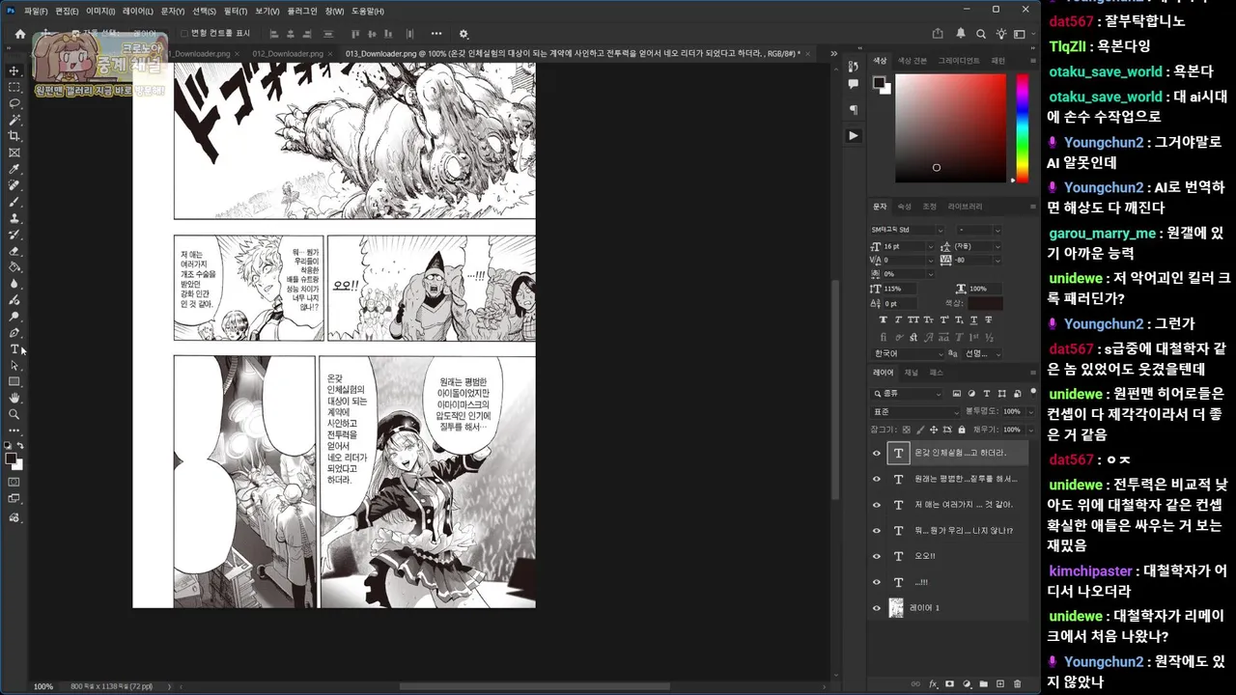Open the options bar settings gear
The height and width of the screenshot is (695, 1236).
click(x=463, y=34)
